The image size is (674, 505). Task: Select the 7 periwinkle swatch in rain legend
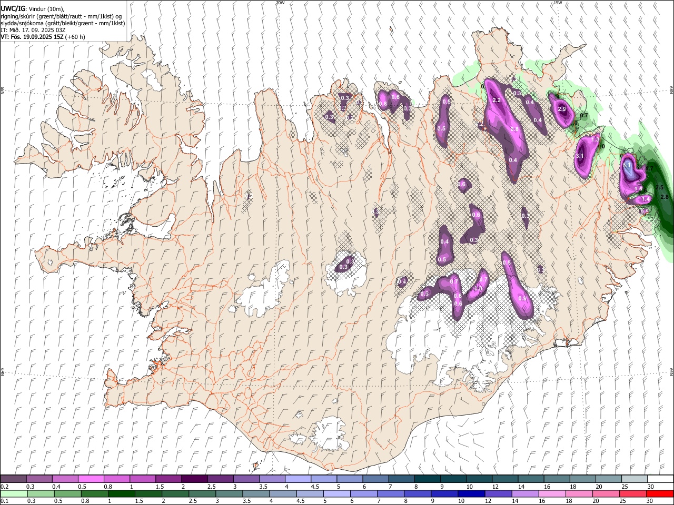tap(390, 493)
